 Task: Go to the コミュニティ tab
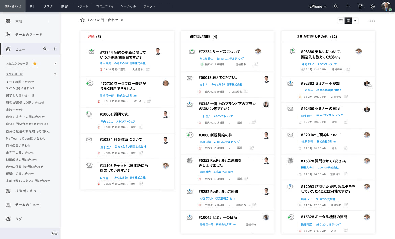tap(105, 6)
